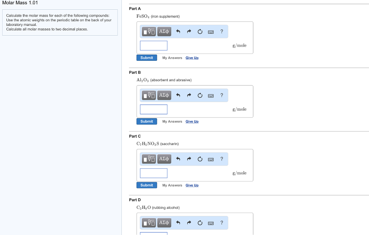Reset the answer in Part A

tap(200, 32)
